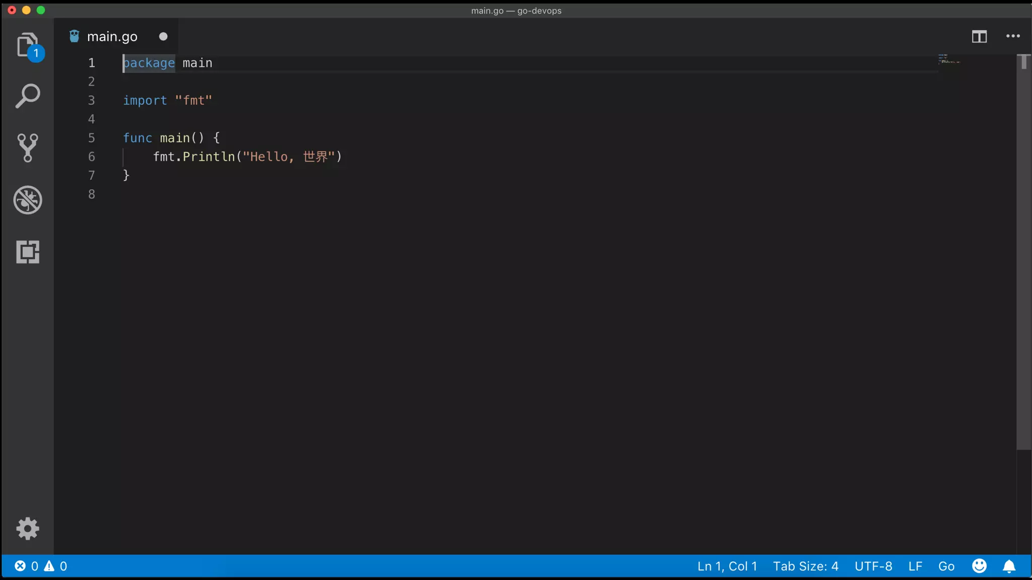Image resolution: width=1032 pixels, height=580 pixels.
Task: Open the More Actions ellipsis menu
Action: point(1013,36)
